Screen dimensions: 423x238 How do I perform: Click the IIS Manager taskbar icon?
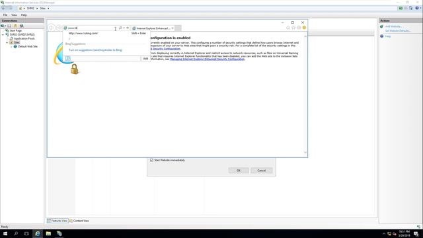[x=59, y=233]
